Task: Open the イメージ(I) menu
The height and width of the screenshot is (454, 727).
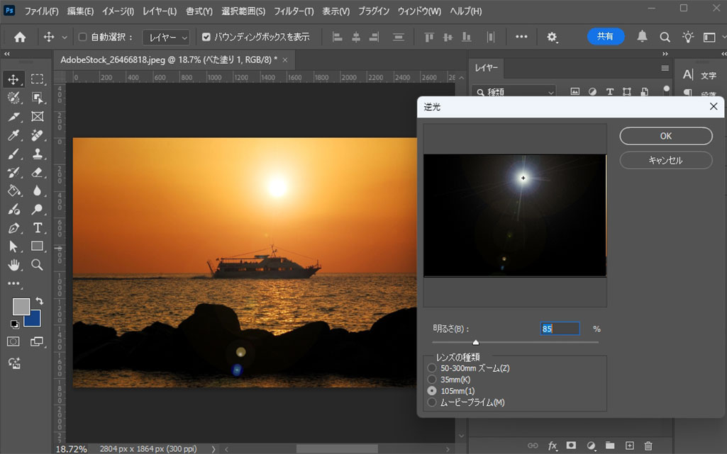Action: click(x=118, y=11)
